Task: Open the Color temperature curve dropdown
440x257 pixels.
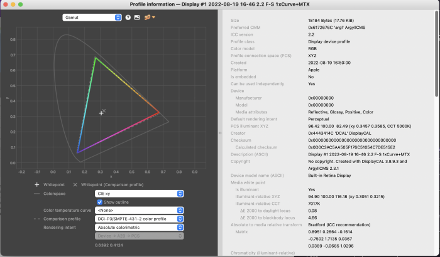Action: 139,210
